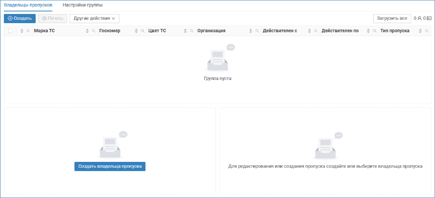
Task: Sort by Действителен по column
Action: [x=368, y=31]
